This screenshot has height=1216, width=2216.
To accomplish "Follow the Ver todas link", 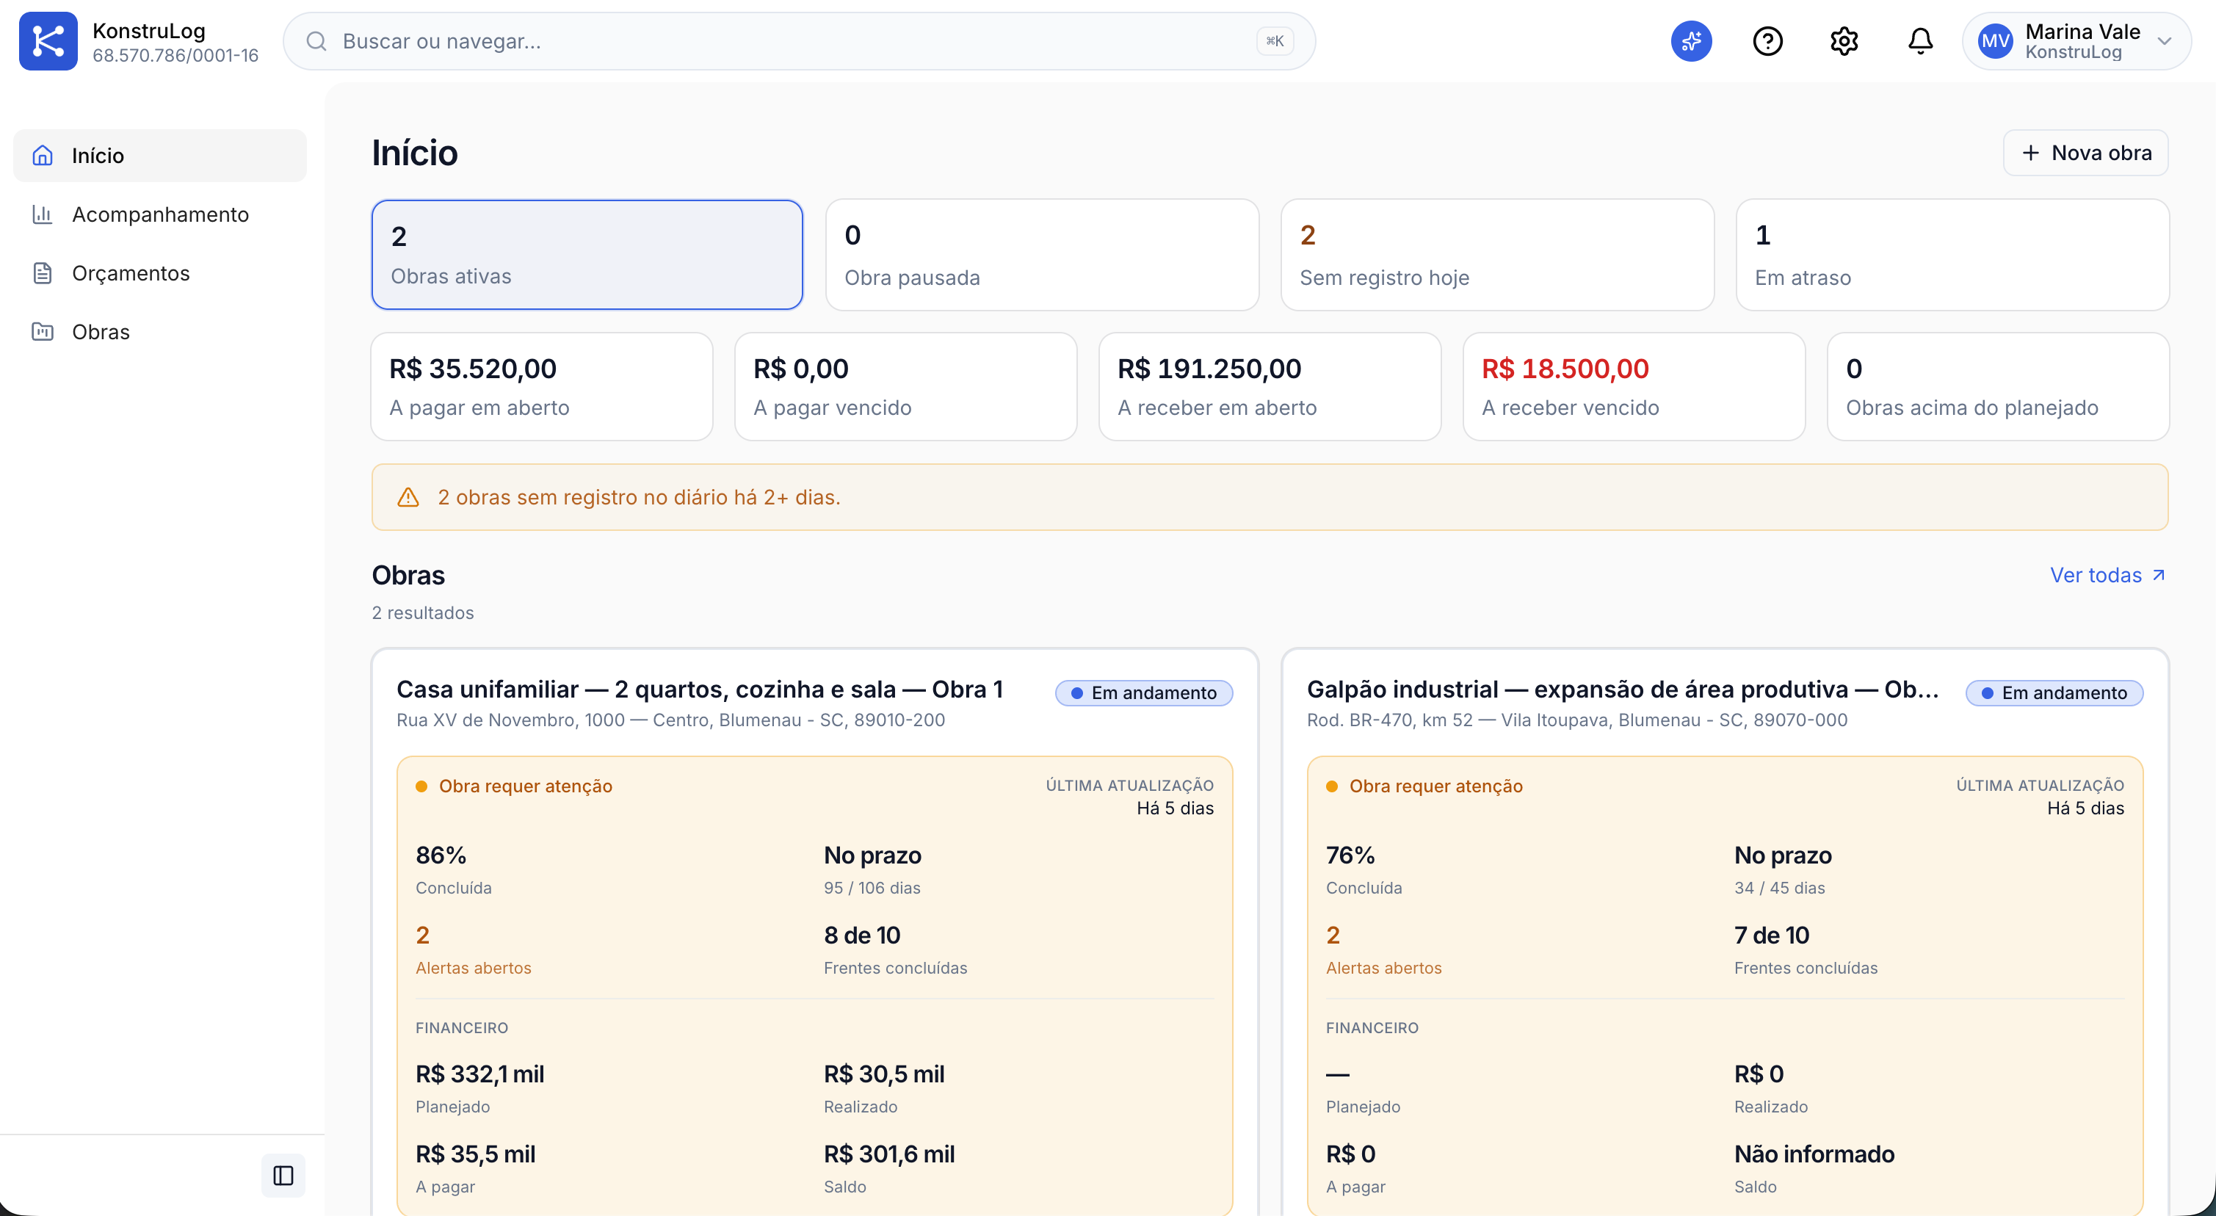I will click(2107, 575).
